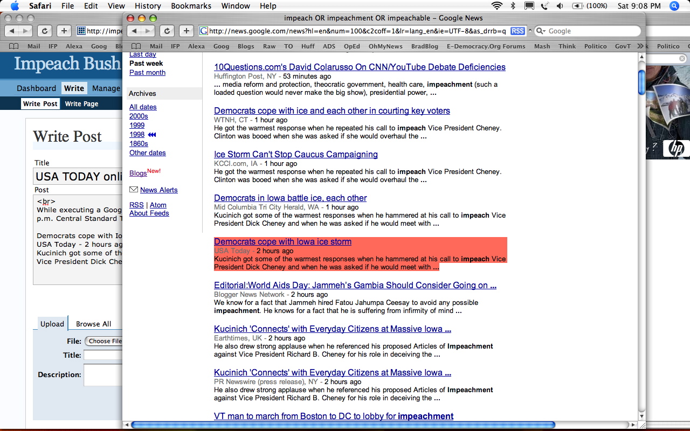This screenshot has width=690, height=431.
Task: Open 'Ice Storm Can't Stop Caucus Campaigning' link
Action: pos(296,154)
